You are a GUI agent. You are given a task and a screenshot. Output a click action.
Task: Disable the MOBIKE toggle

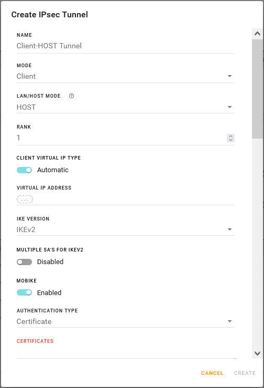tap(24, 292)
